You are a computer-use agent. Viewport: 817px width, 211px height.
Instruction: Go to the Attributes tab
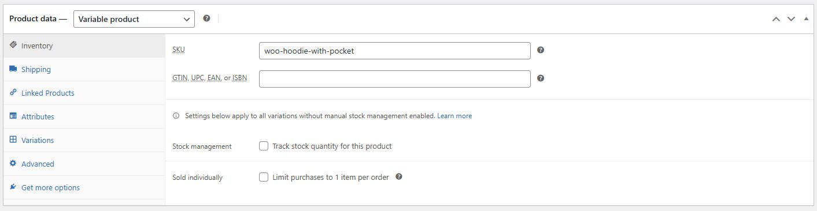(x=84, y=116)
